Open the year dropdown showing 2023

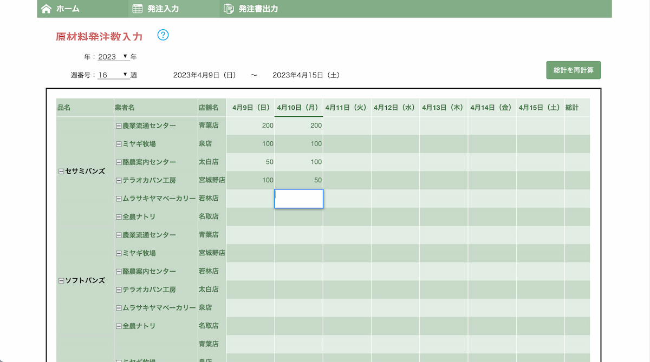coord(114,56)
